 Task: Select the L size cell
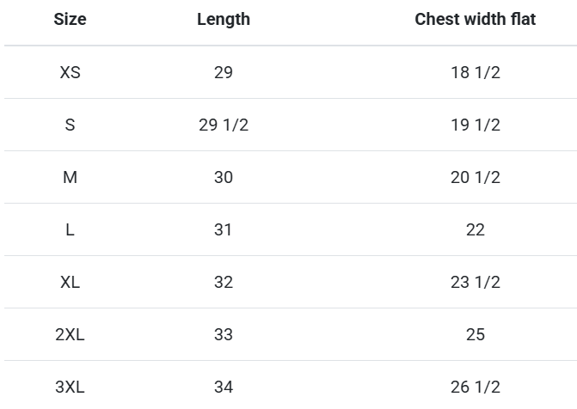(70, 229)
